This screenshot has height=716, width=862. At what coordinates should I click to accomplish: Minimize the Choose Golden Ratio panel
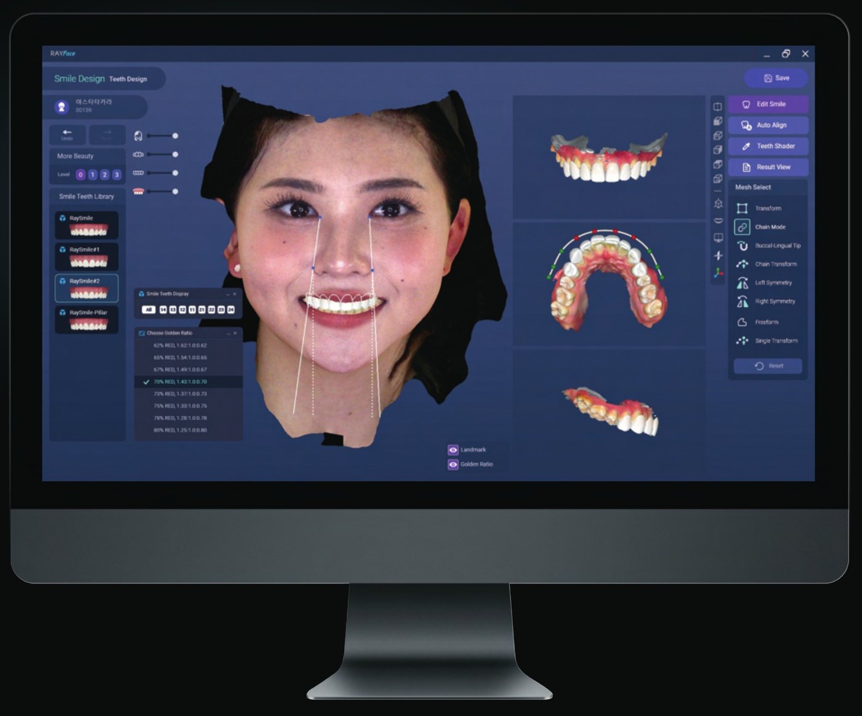227,333
